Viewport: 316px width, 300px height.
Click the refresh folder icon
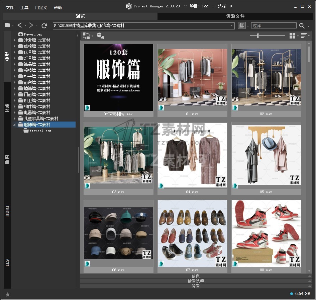(44, 25)
